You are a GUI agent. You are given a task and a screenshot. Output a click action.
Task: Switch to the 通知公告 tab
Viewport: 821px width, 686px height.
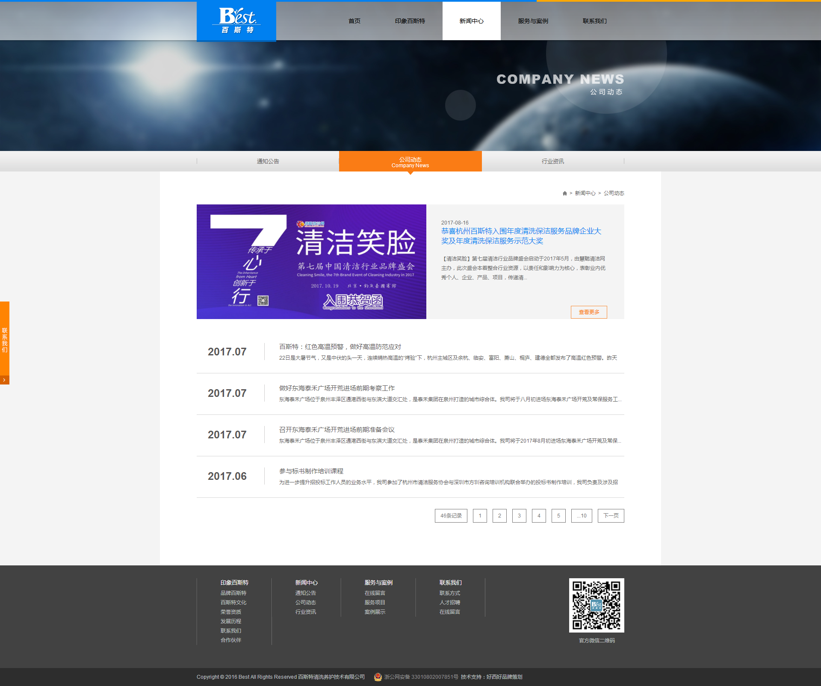point(268,161)
